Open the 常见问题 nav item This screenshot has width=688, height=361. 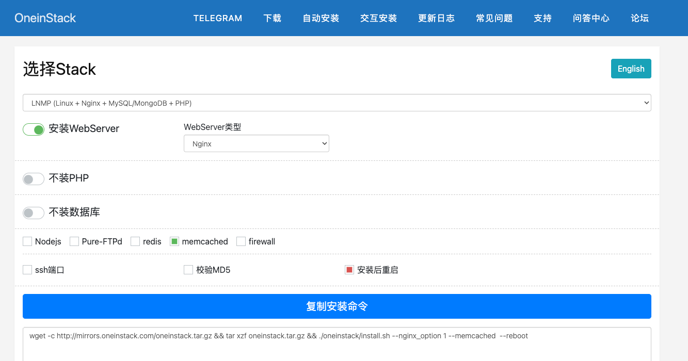click(x=494, y=18)
